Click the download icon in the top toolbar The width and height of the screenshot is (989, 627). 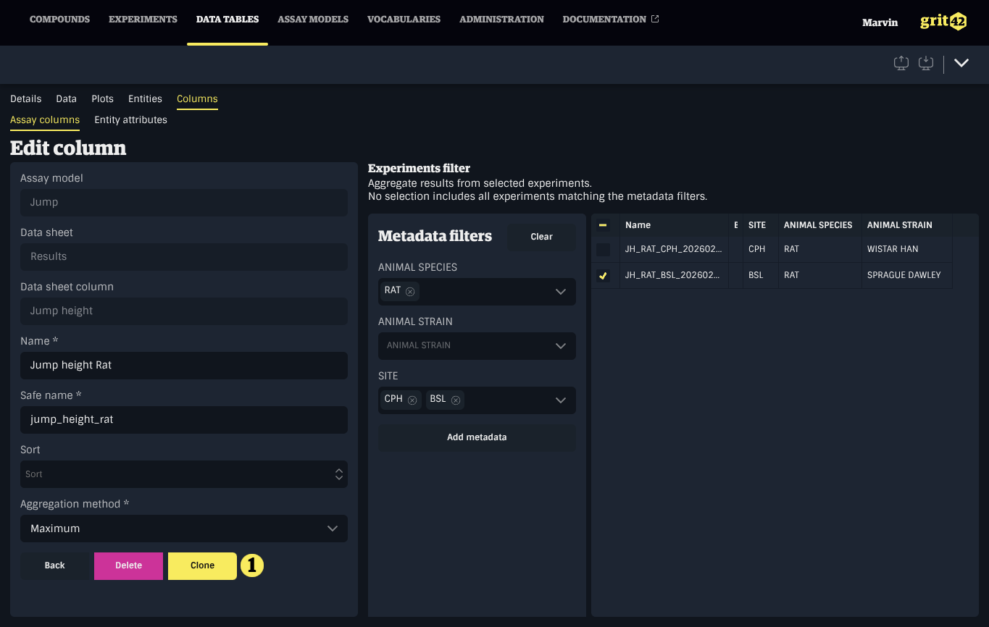(x=926, y=63)
